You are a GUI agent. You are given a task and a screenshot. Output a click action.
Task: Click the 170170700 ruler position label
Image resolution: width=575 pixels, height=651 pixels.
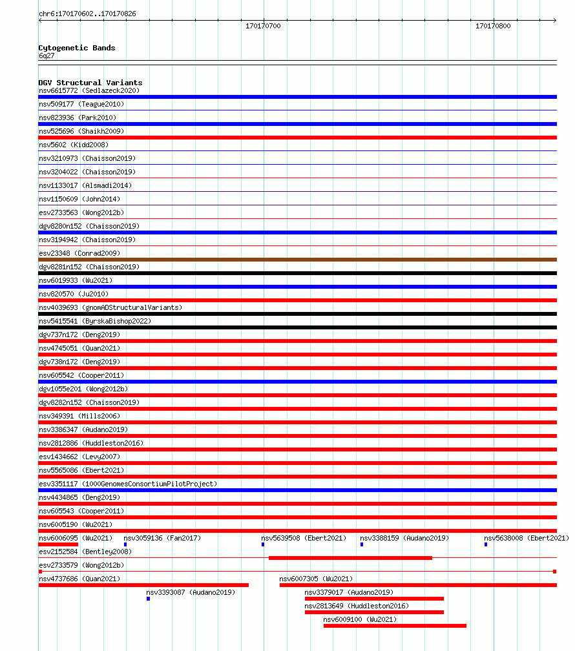point(263,26)
